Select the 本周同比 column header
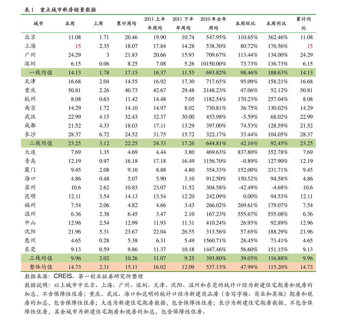 click(276, 24)
